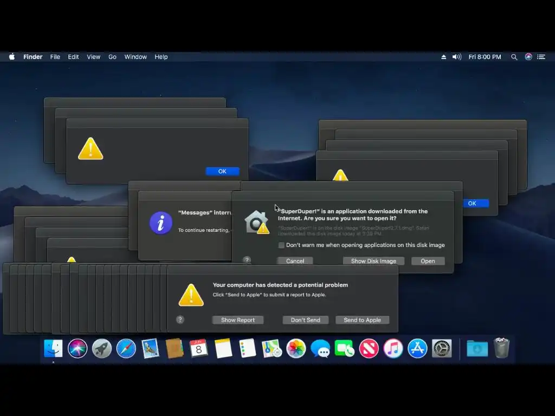Open the Go menu

[x=112, y=57]
